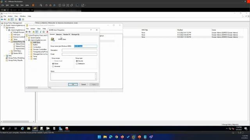Click the Group name pre-Windows 2000 field
The image size is (250, 140).
tap(86, 46)
